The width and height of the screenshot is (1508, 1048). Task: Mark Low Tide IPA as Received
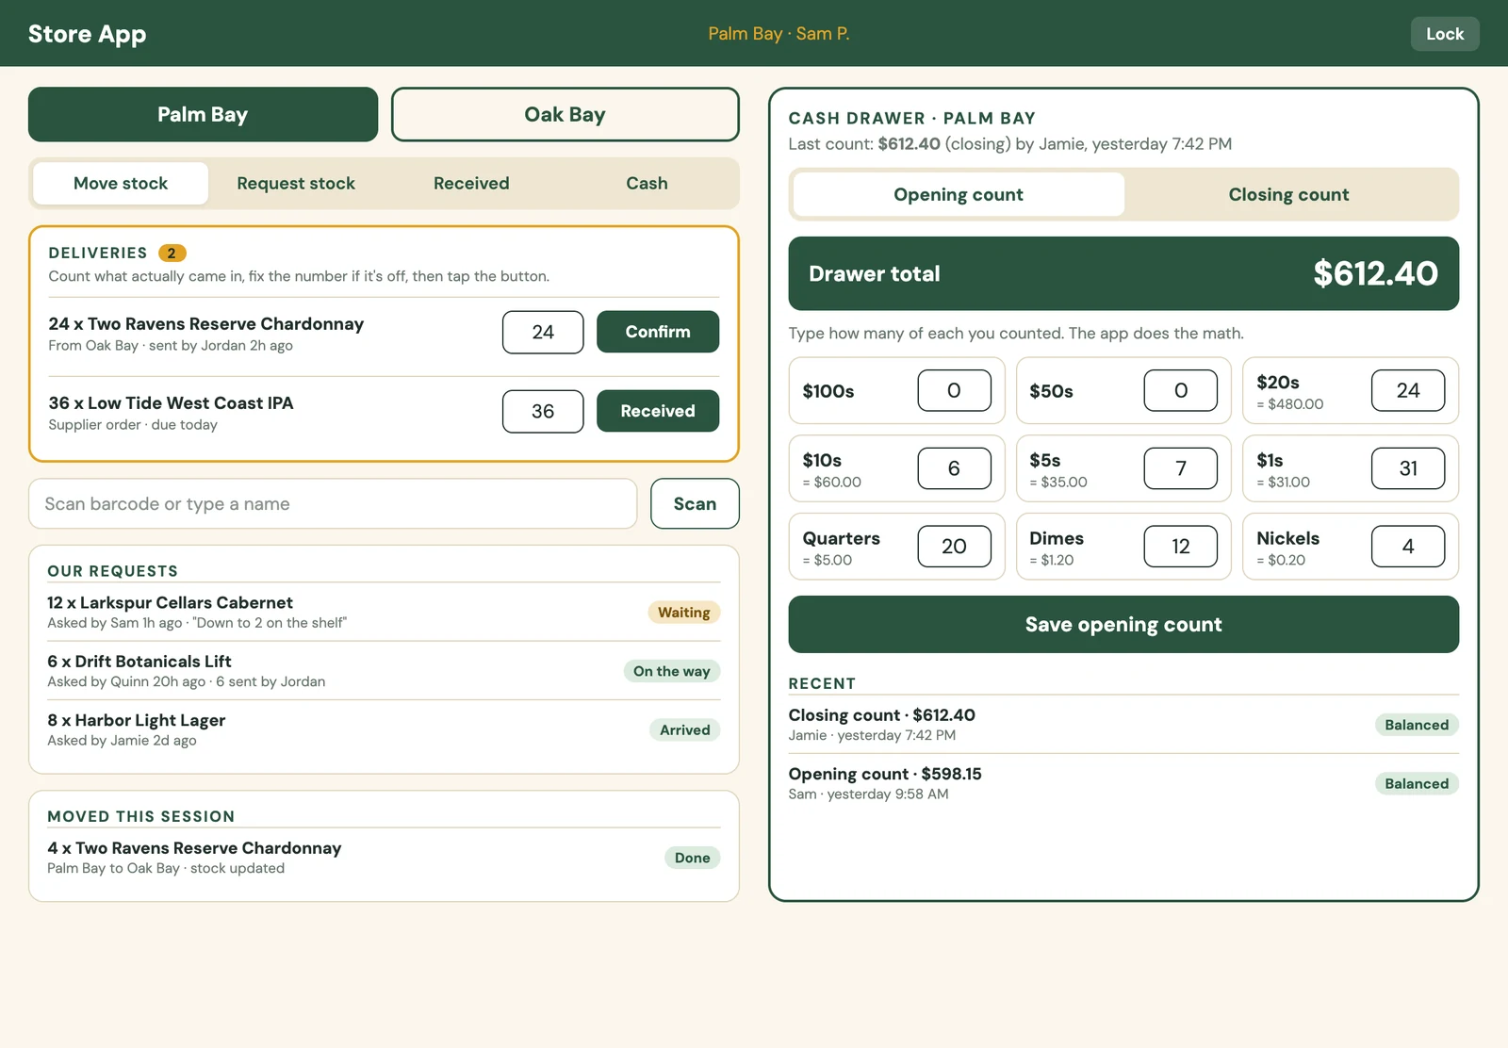[658, 411]
